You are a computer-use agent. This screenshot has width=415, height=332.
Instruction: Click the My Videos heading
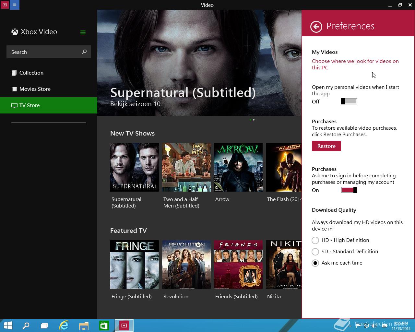(x=325, y=52)
